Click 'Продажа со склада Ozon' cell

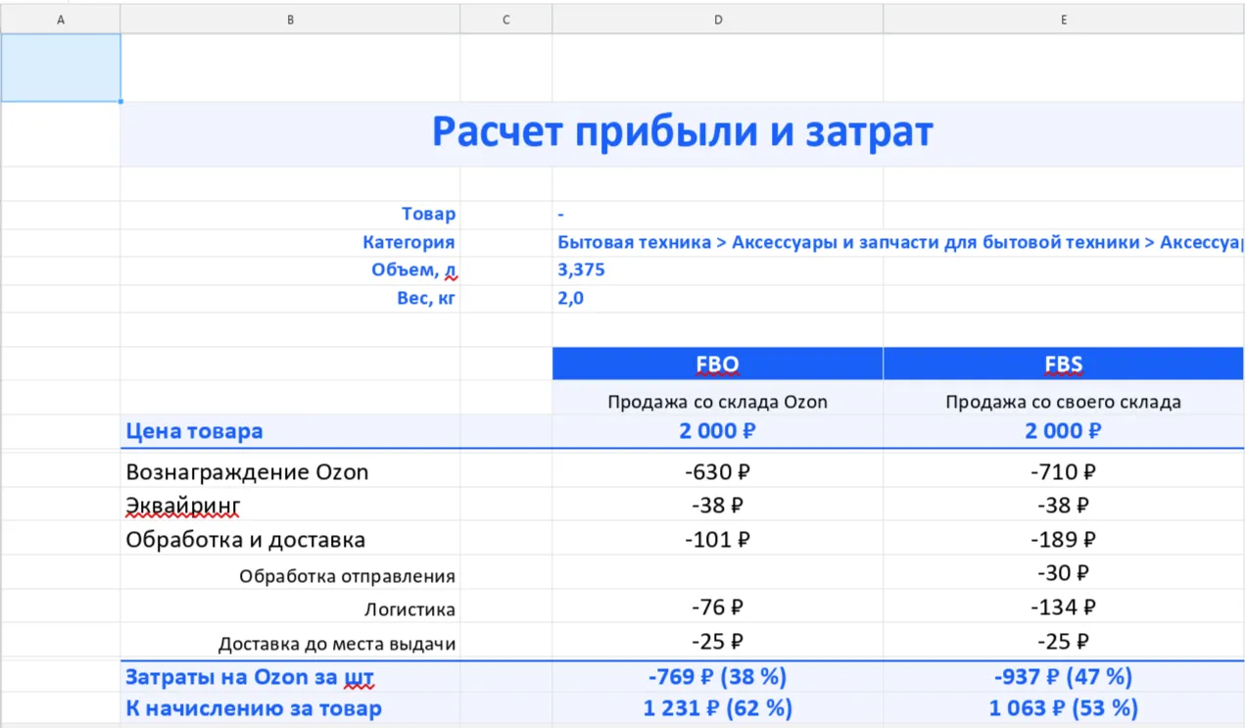[x=717, y=402]
